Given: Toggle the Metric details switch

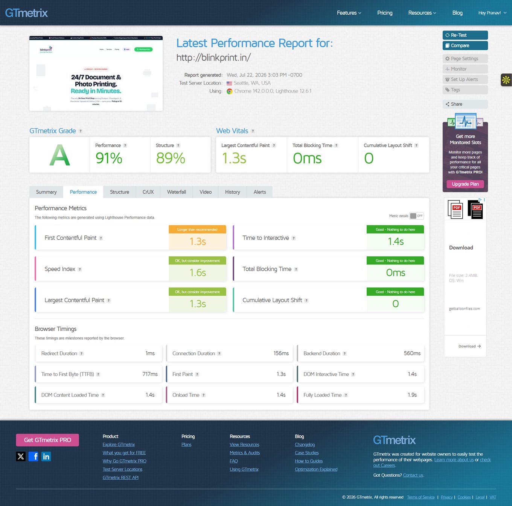Looking at the screenshot, I should click(417, 216).
